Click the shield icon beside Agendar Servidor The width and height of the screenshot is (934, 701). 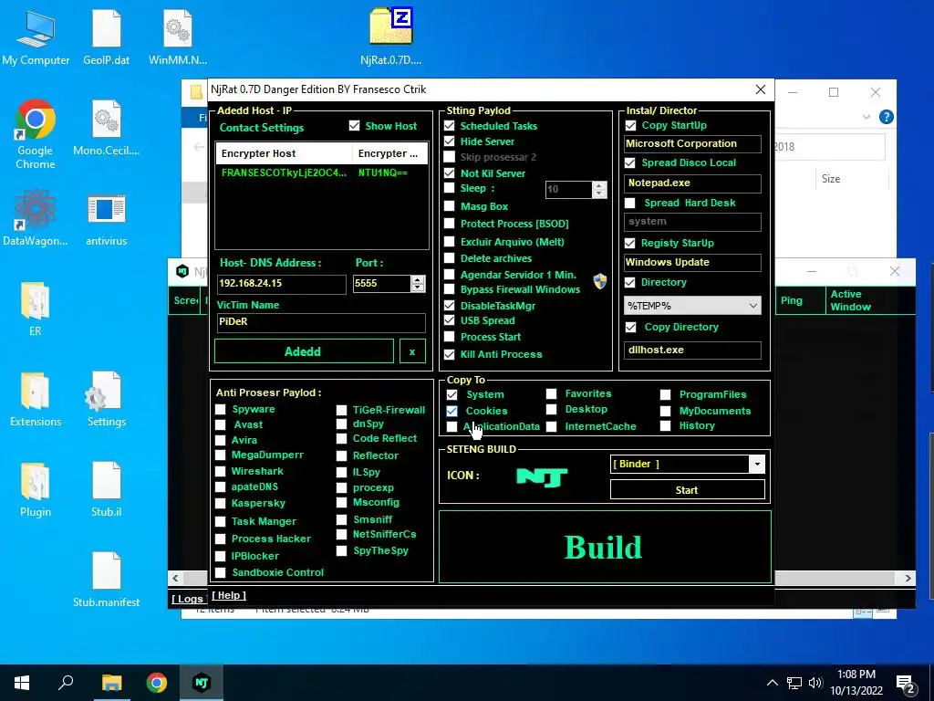click(x=600, y=281)
